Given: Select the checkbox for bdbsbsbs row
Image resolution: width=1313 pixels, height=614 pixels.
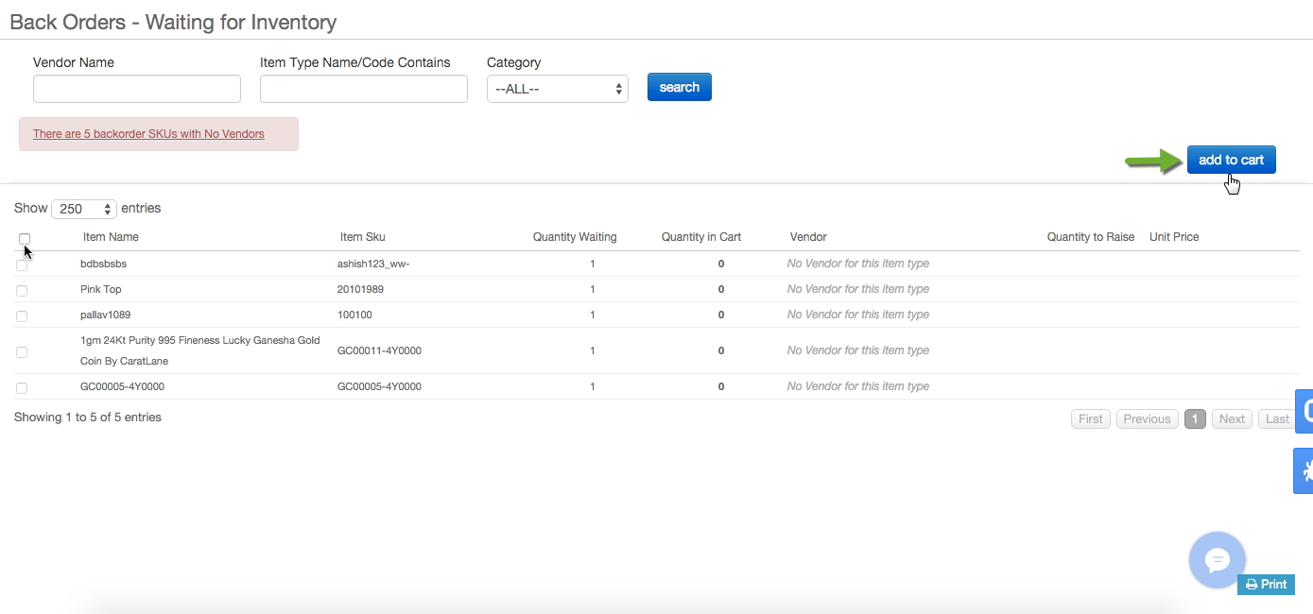Looking at the screenshot, I should tap(22, 264).
